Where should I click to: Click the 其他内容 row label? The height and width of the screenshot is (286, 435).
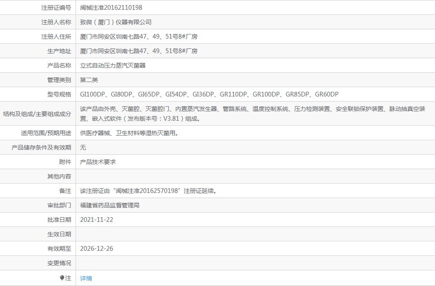coord(59,176)
